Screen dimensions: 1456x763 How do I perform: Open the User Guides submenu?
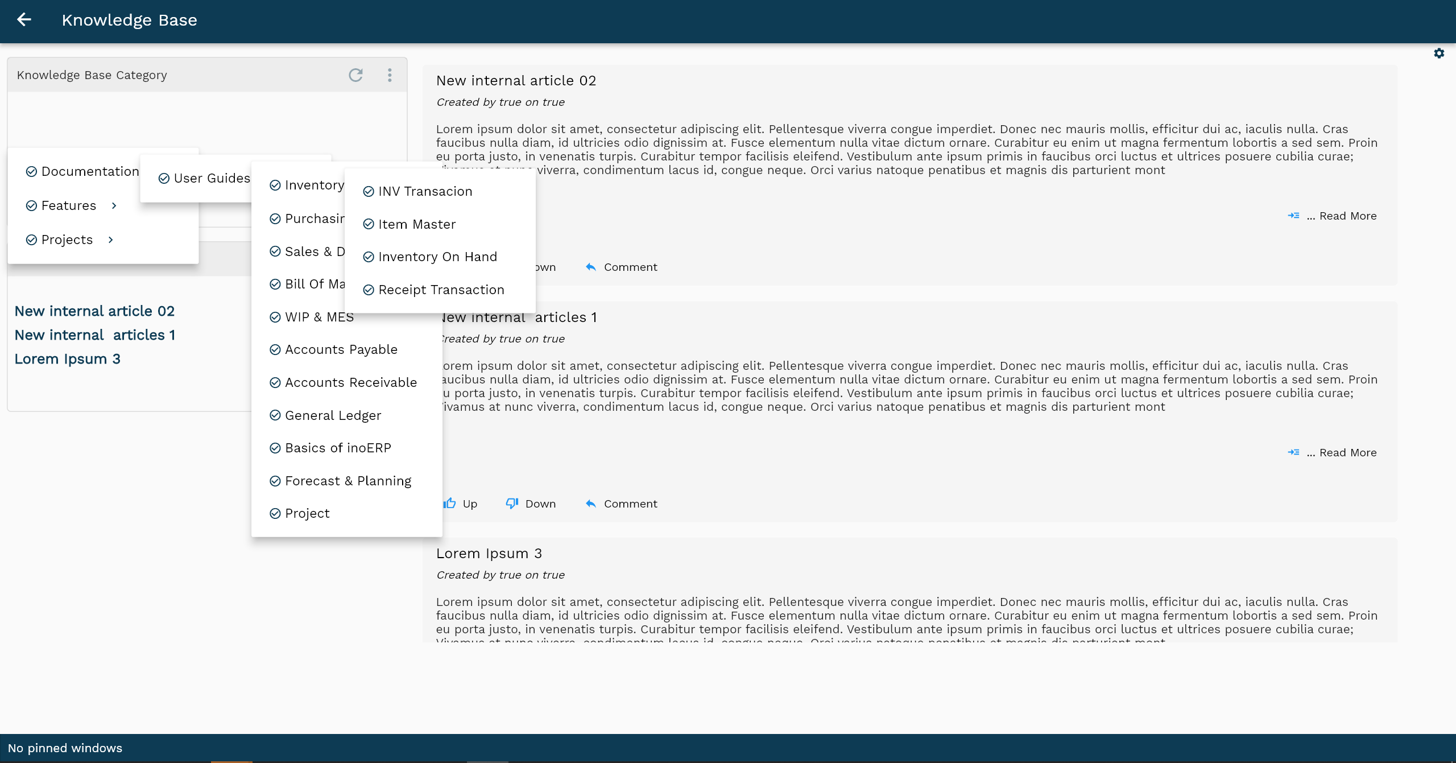pos(212,179)
